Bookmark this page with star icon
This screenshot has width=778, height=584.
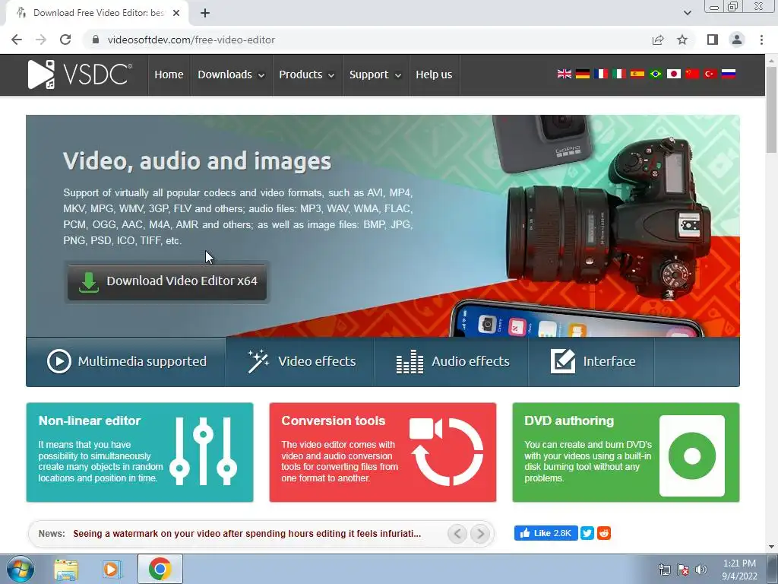point(682,40)
